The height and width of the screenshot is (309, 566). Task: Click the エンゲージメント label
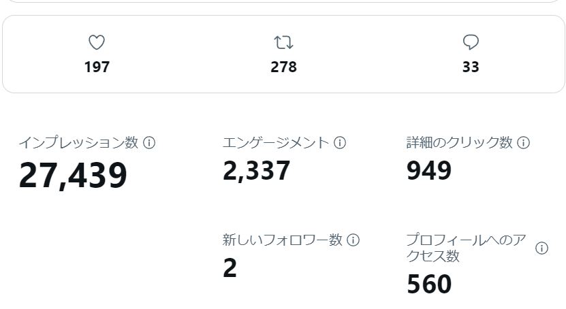276,143
